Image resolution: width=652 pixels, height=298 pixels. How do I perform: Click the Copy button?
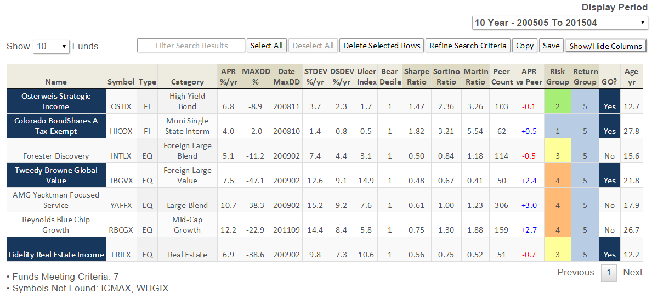[525, 46]
